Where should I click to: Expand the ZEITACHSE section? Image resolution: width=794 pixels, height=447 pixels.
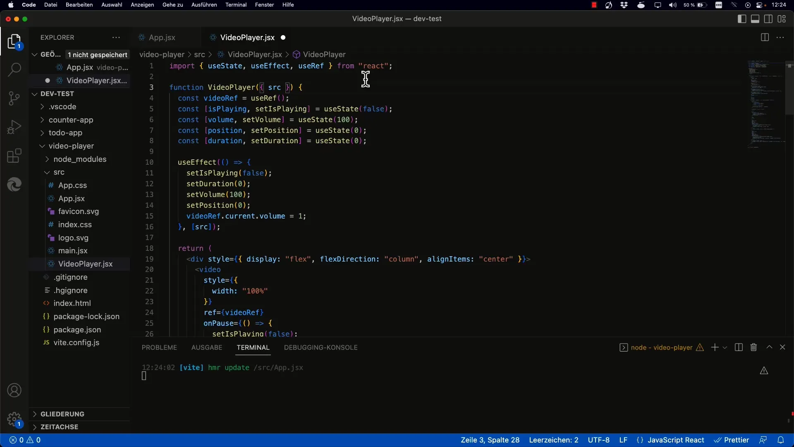coord(59,427)
